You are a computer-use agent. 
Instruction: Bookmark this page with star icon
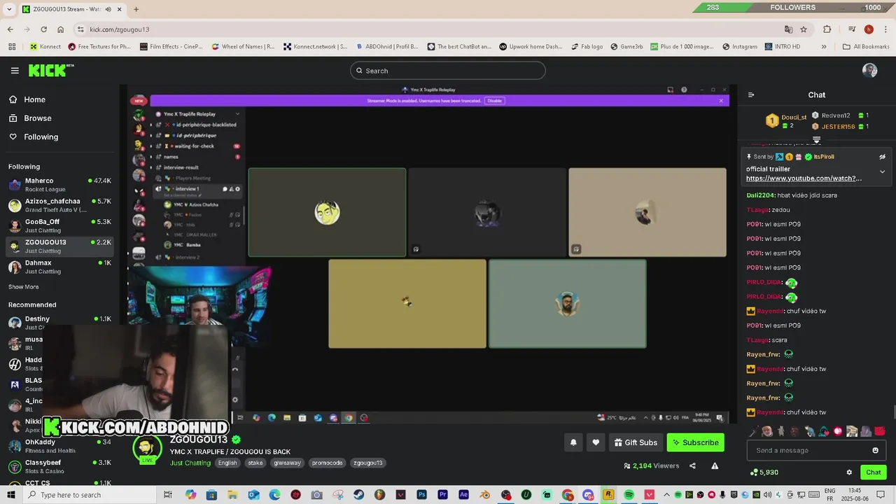(x=804, y=29)
